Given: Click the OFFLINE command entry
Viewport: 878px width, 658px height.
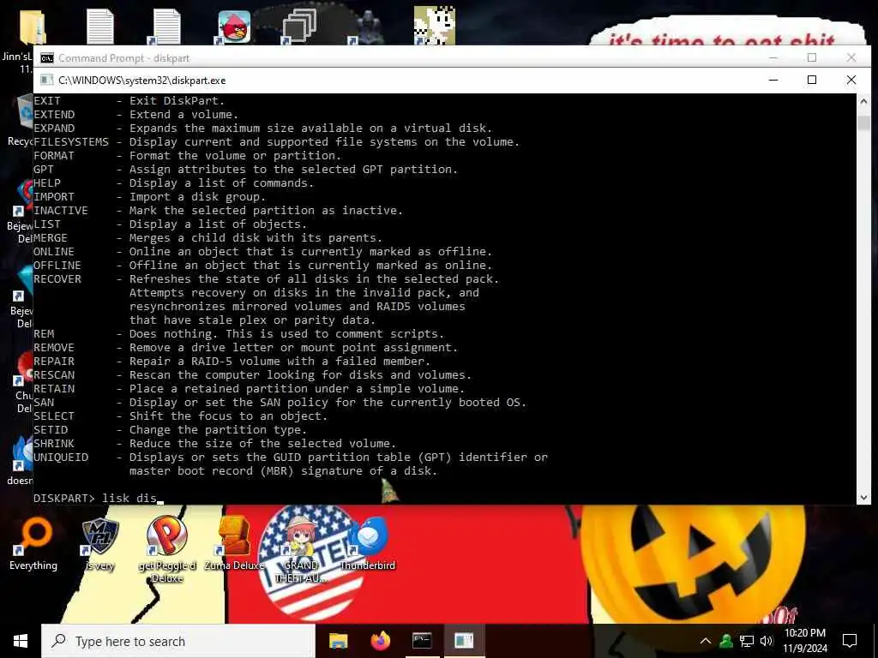Looking at the screenshot, I should [x=262, y=266].
